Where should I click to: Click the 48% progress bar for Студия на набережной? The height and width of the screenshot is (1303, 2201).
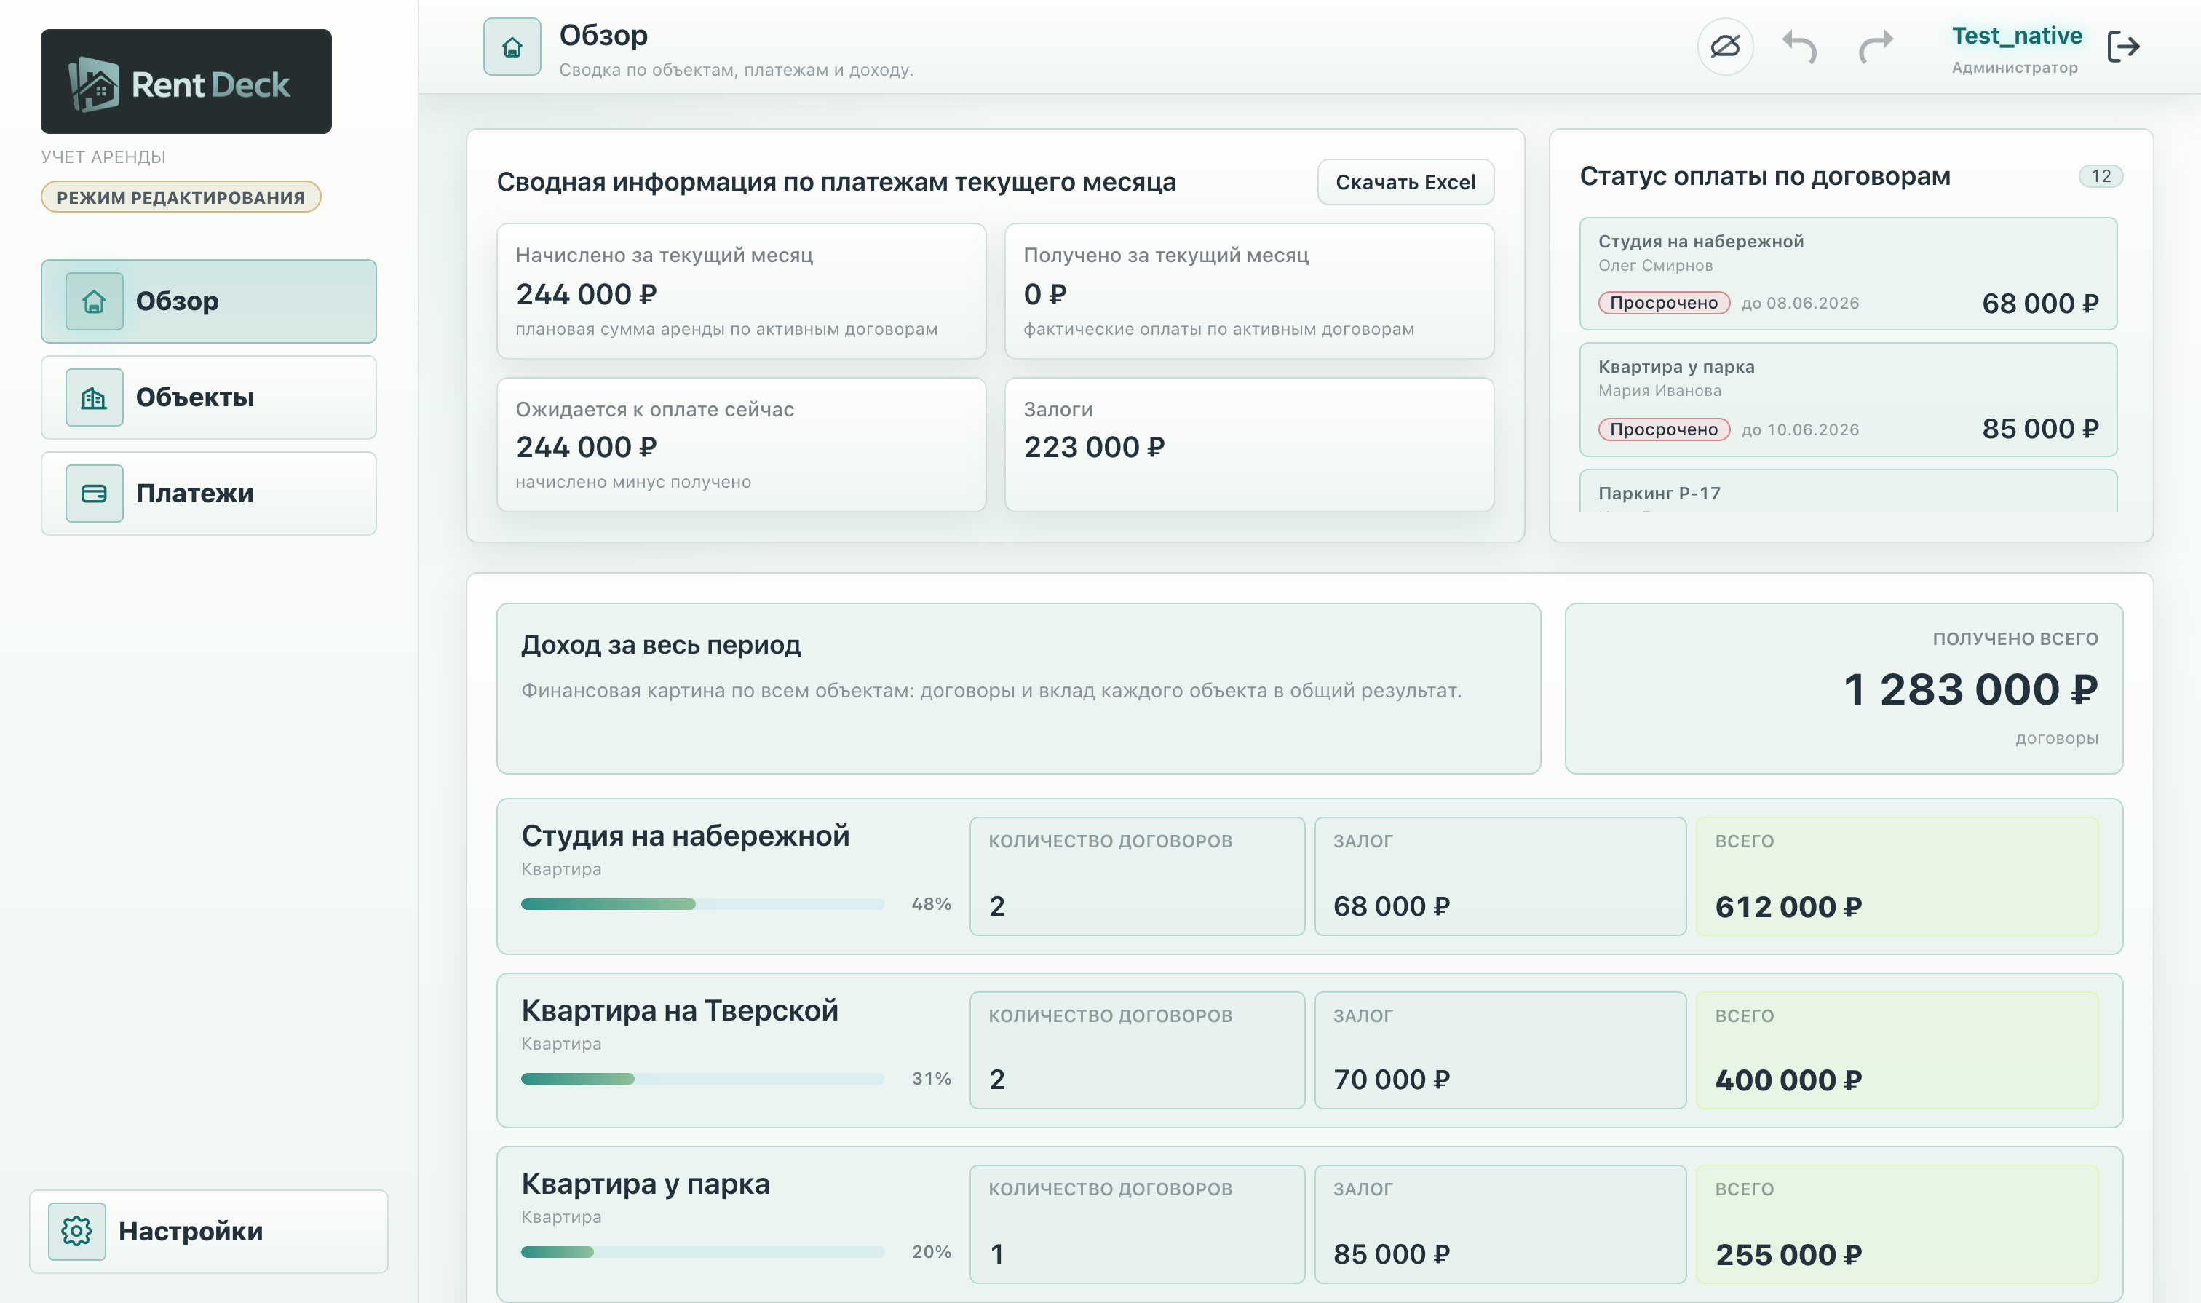(702, 903)
